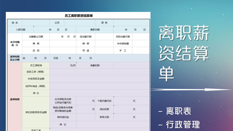Select the 违纪扣款 label cell

point(104,109)
